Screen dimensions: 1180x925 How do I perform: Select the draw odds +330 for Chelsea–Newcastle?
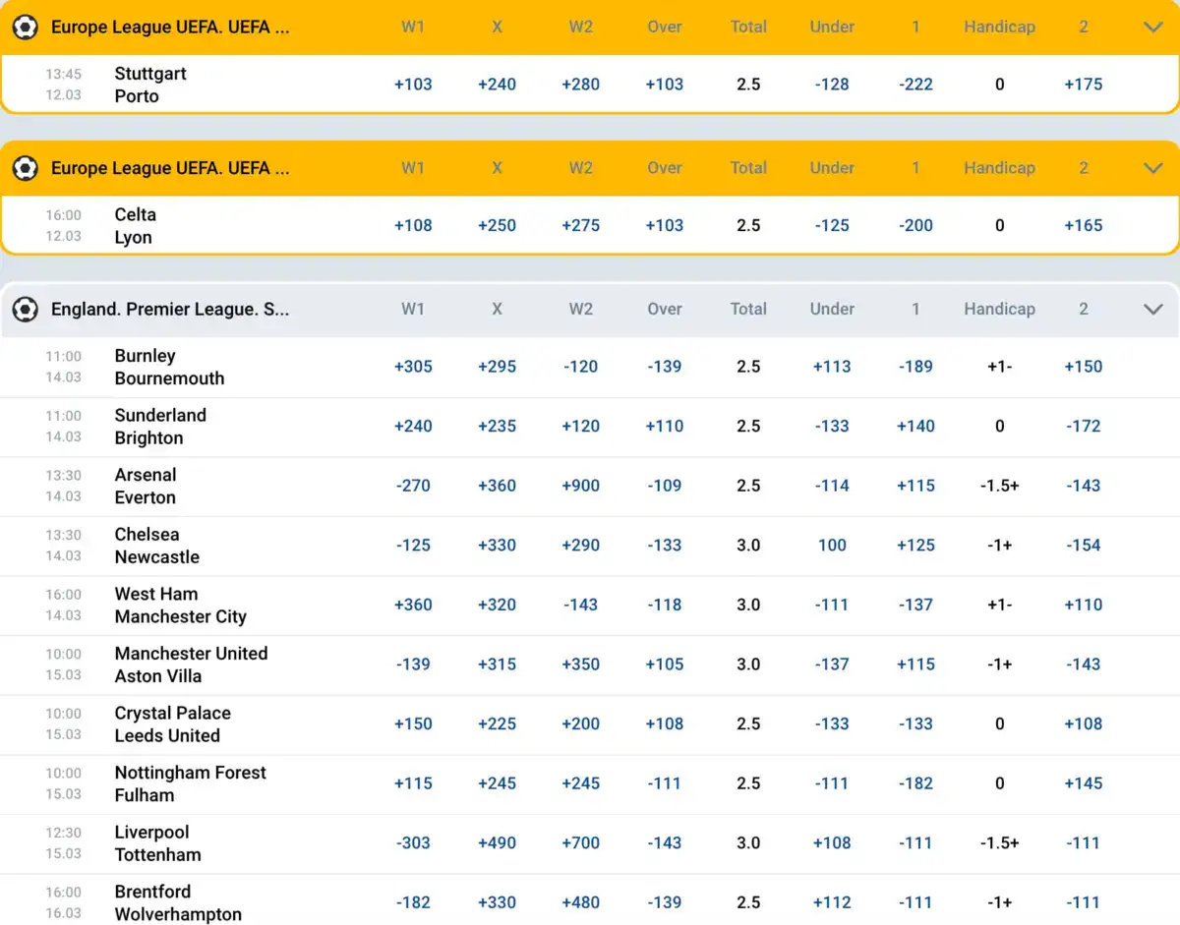point(497,546)
